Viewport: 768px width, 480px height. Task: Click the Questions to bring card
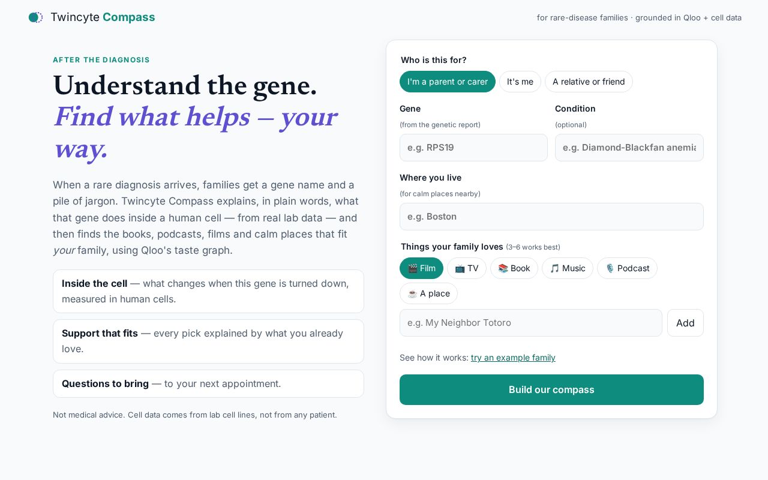pos(208,383)
